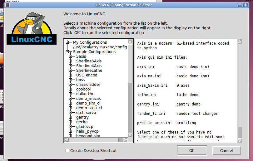Expand the halui_pyvcp node

point(70,131)
